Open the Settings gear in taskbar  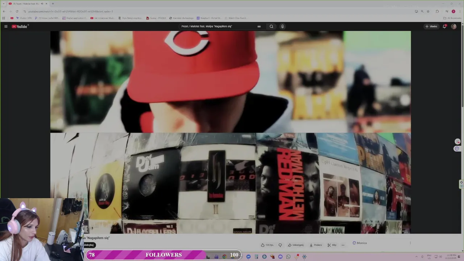click(304, 257)
